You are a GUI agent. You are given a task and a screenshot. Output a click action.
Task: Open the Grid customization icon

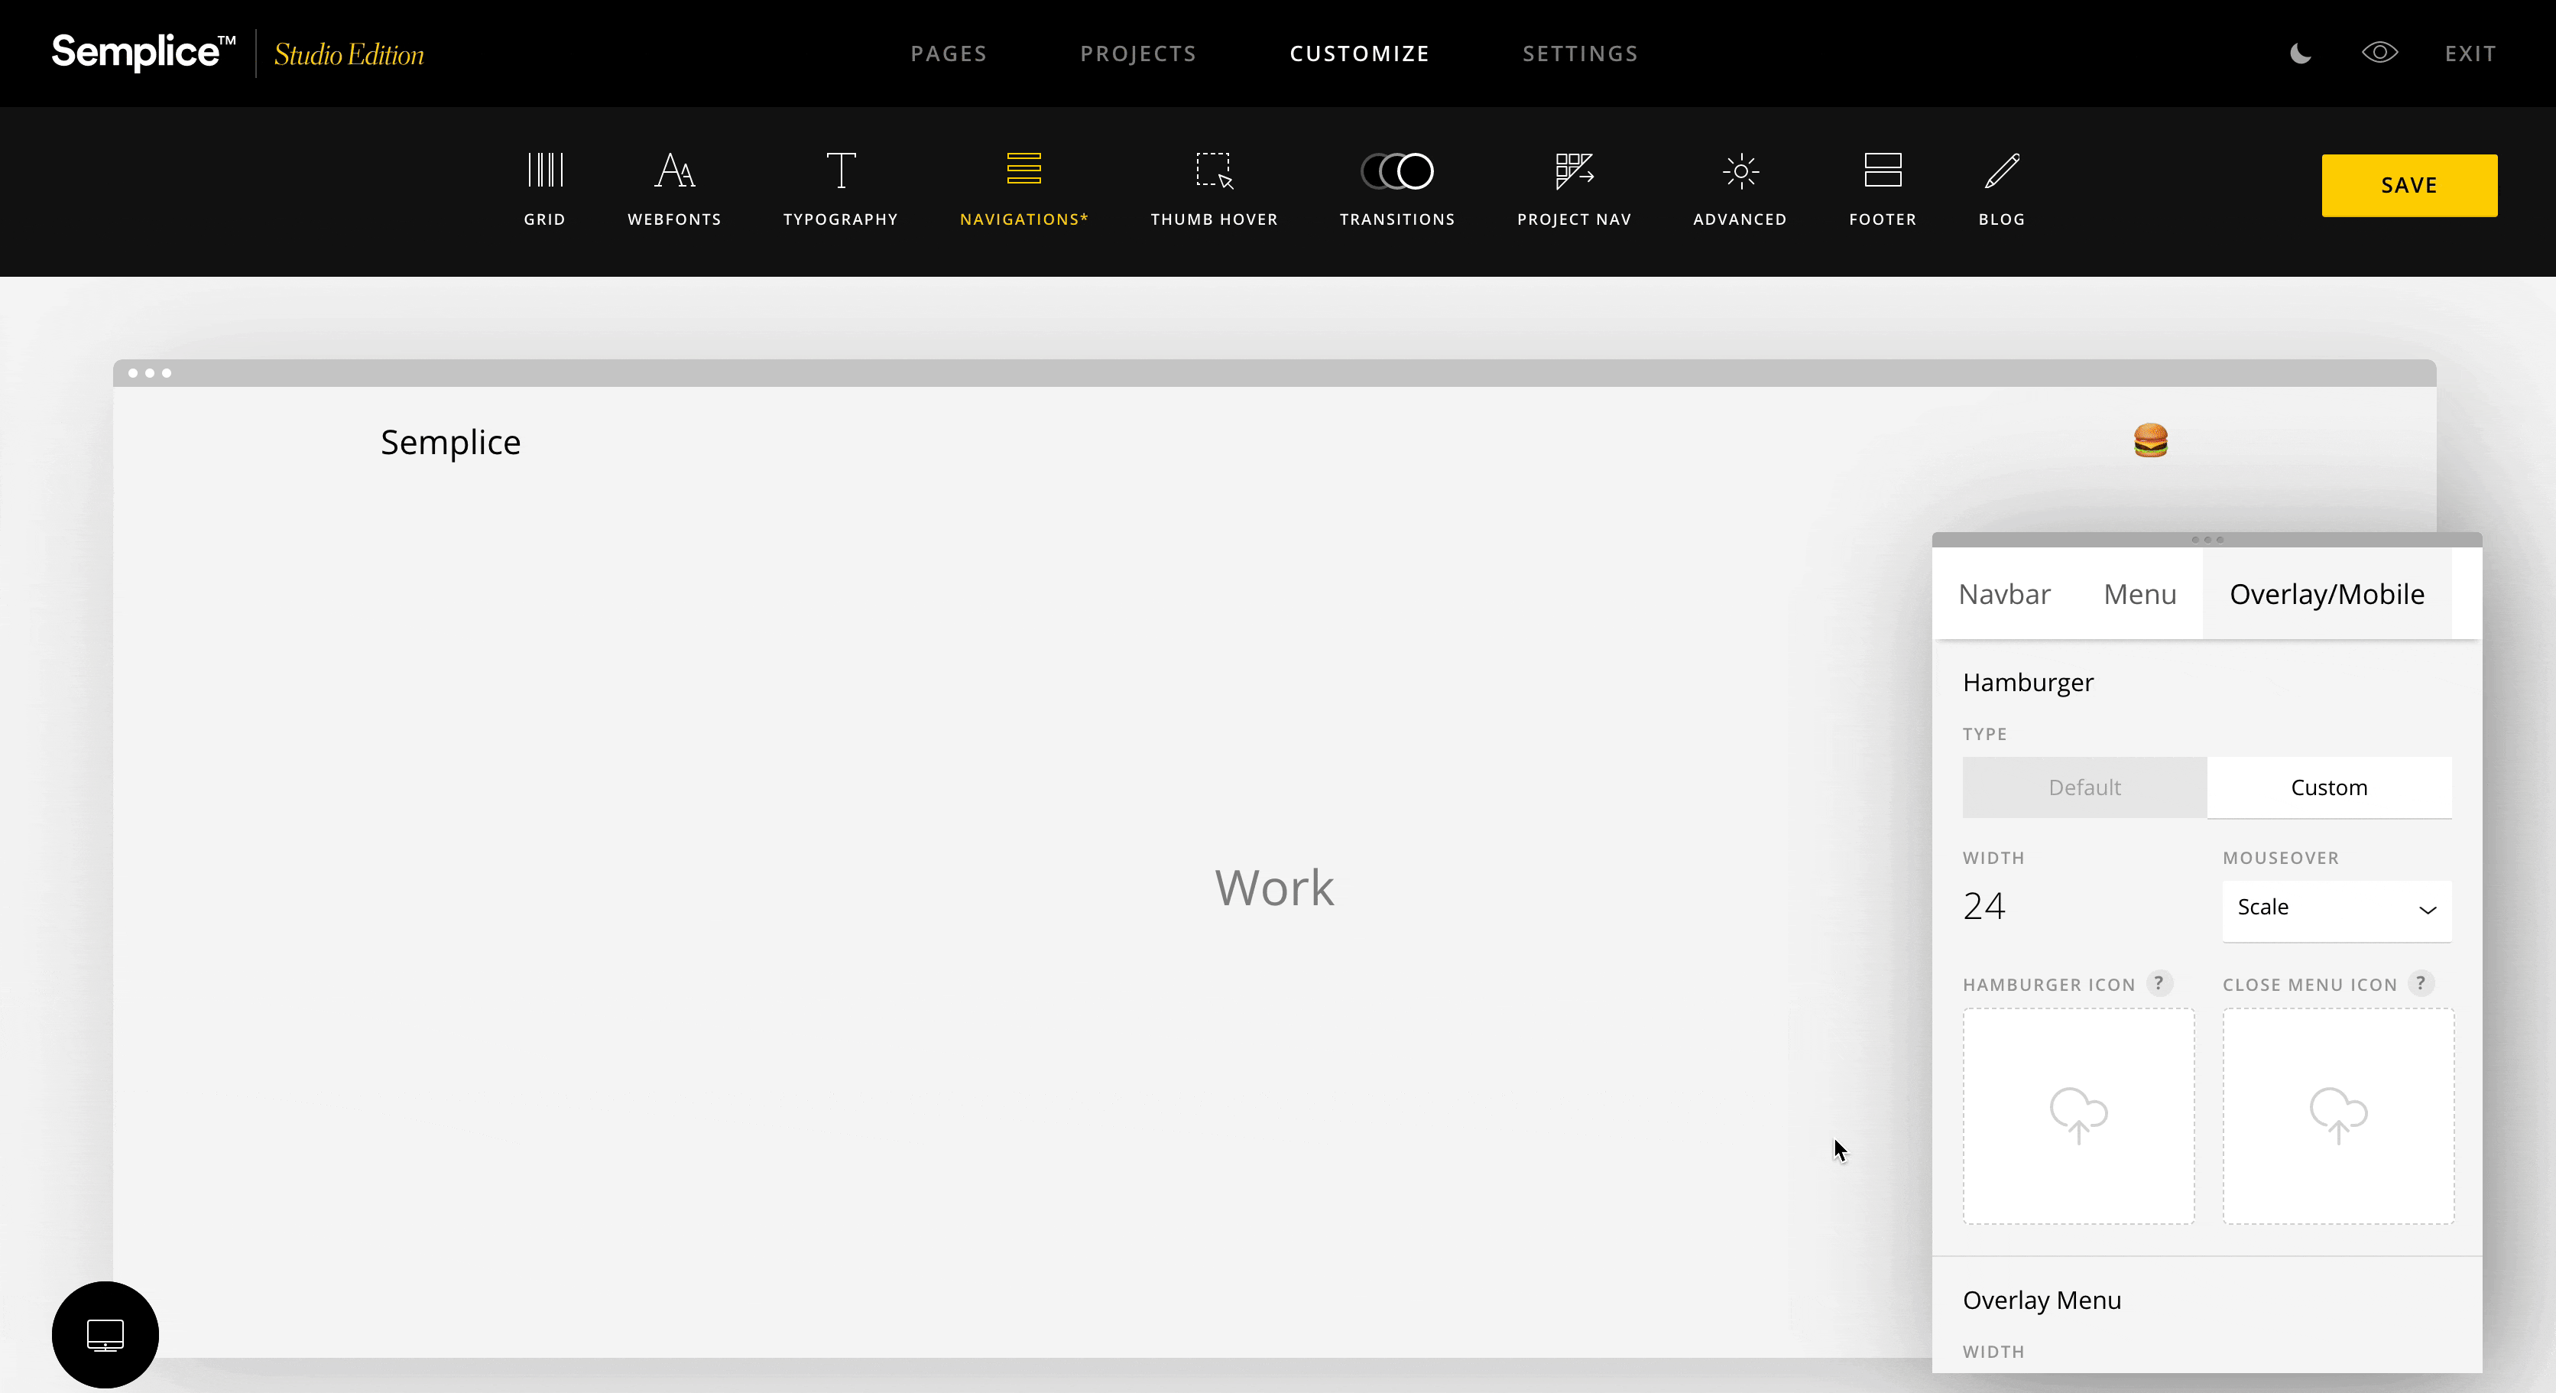pyautogui.click(x=543, y=172)
